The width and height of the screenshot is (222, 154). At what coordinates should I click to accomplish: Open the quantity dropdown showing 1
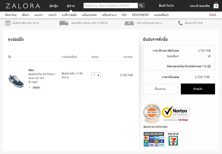click(x=96, y=75)
